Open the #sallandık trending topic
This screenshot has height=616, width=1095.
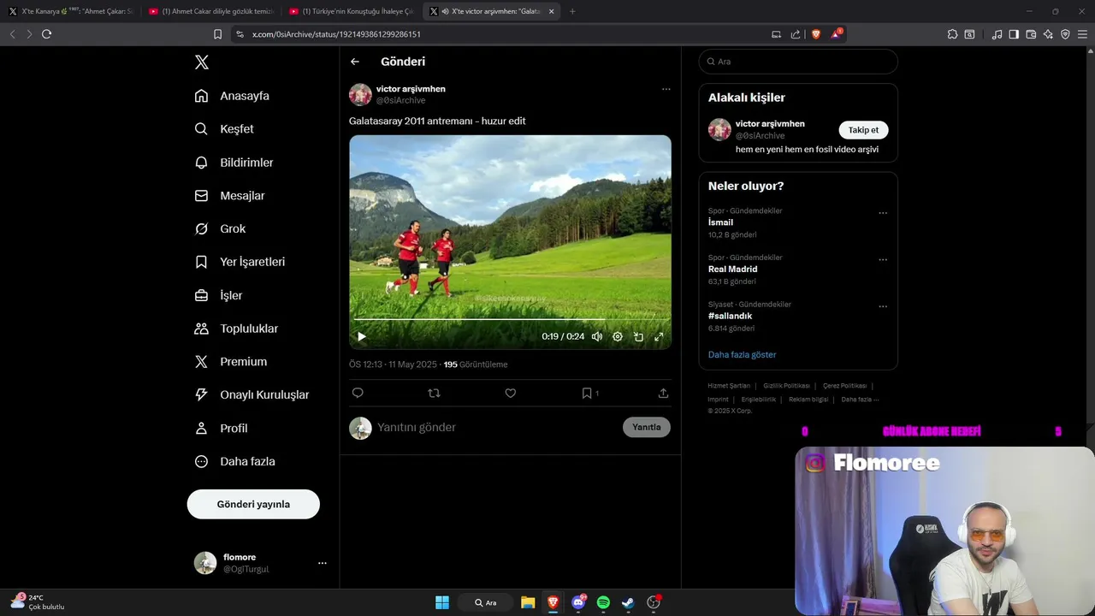click(730, 316)
